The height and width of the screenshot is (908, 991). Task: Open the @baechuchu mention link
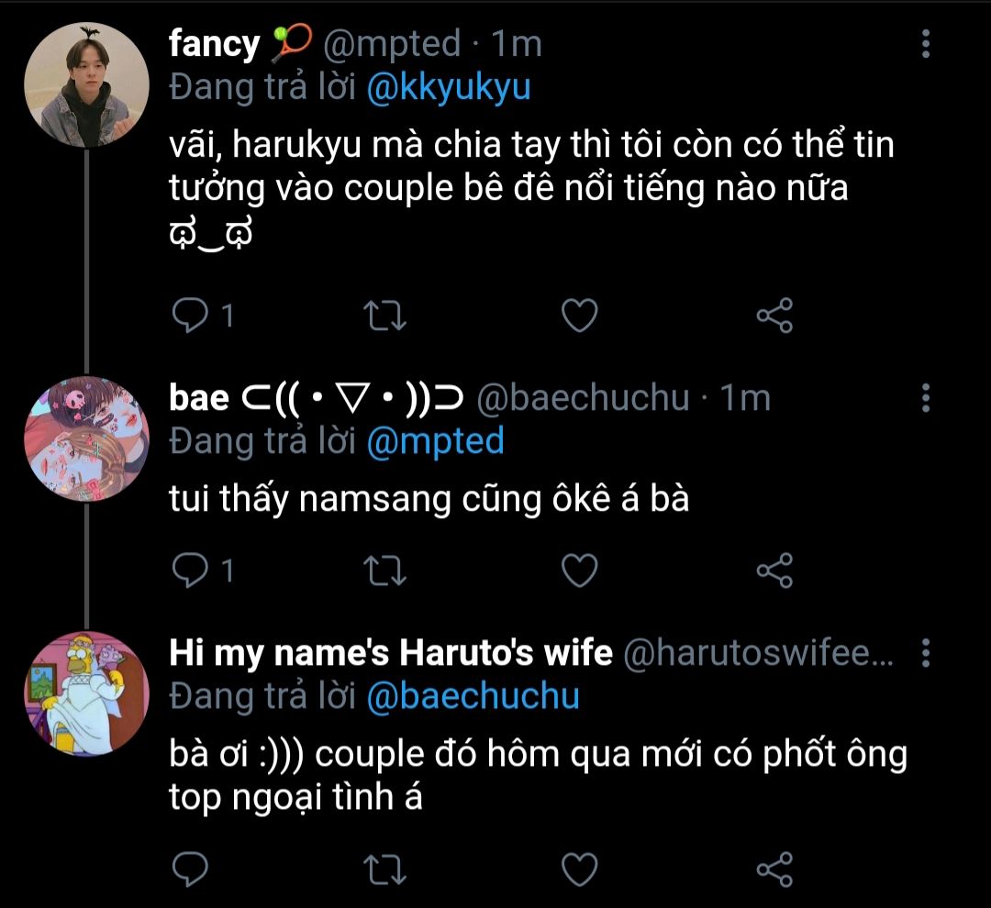tap(473, 696)
